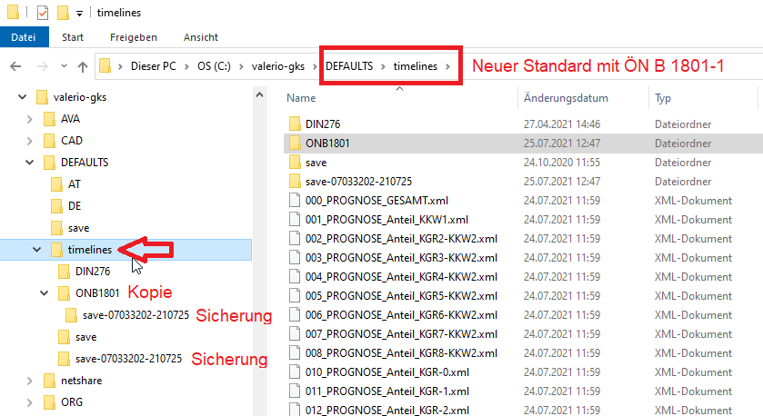Sort files by Änderungsdatum column header
Screen dimensions: 763x416
click(x=565, y=98)
